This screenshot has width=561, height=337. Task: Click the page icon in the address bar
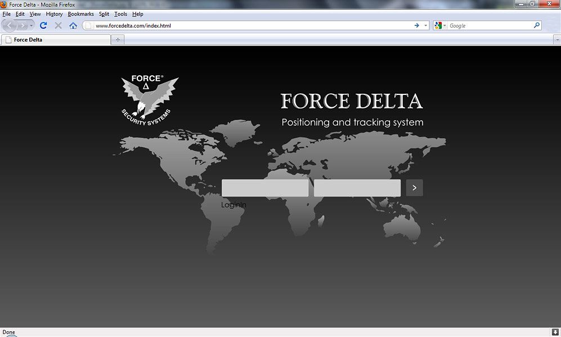pos(88,25)
